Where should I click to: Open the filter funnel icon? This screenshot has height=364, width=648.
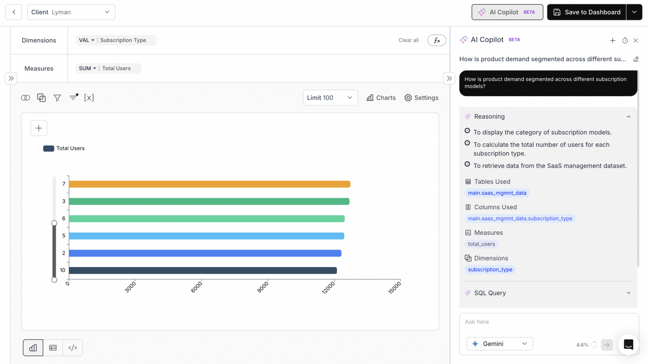57,98
